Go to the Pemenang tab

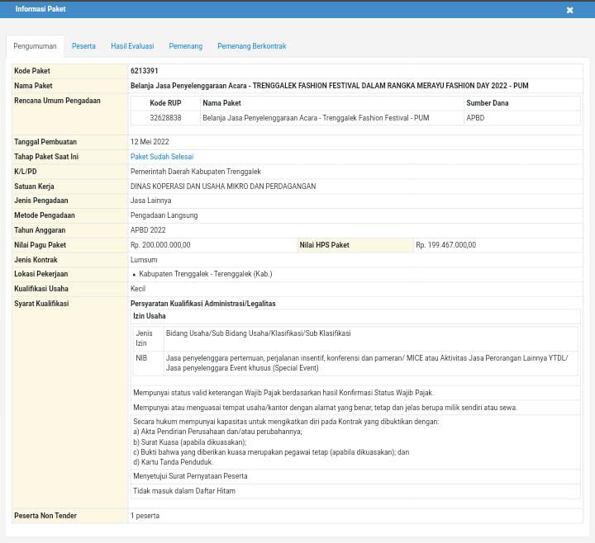186,46
